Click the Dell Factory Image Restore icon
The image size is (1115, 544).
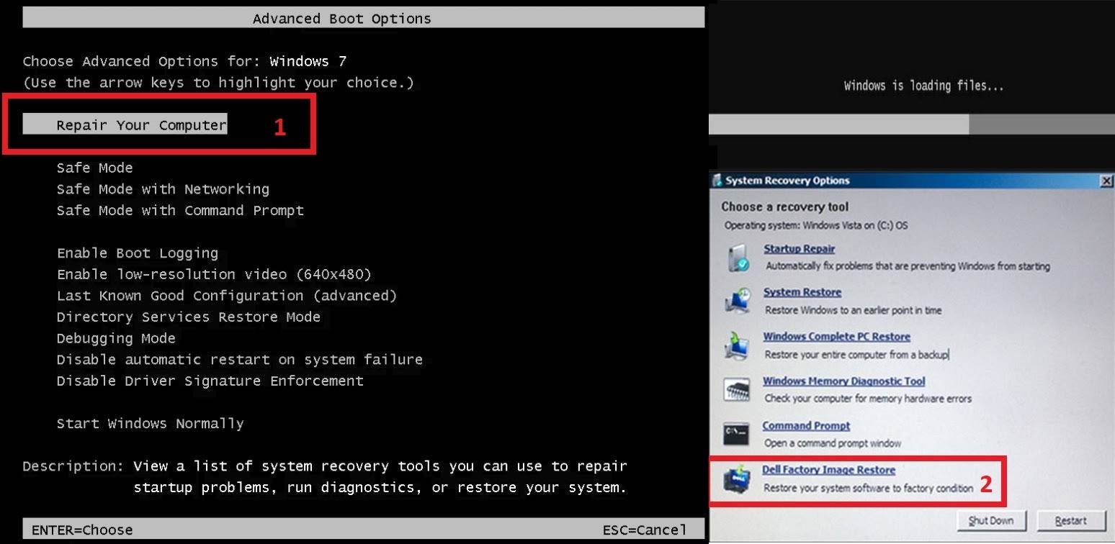[736, 479]
